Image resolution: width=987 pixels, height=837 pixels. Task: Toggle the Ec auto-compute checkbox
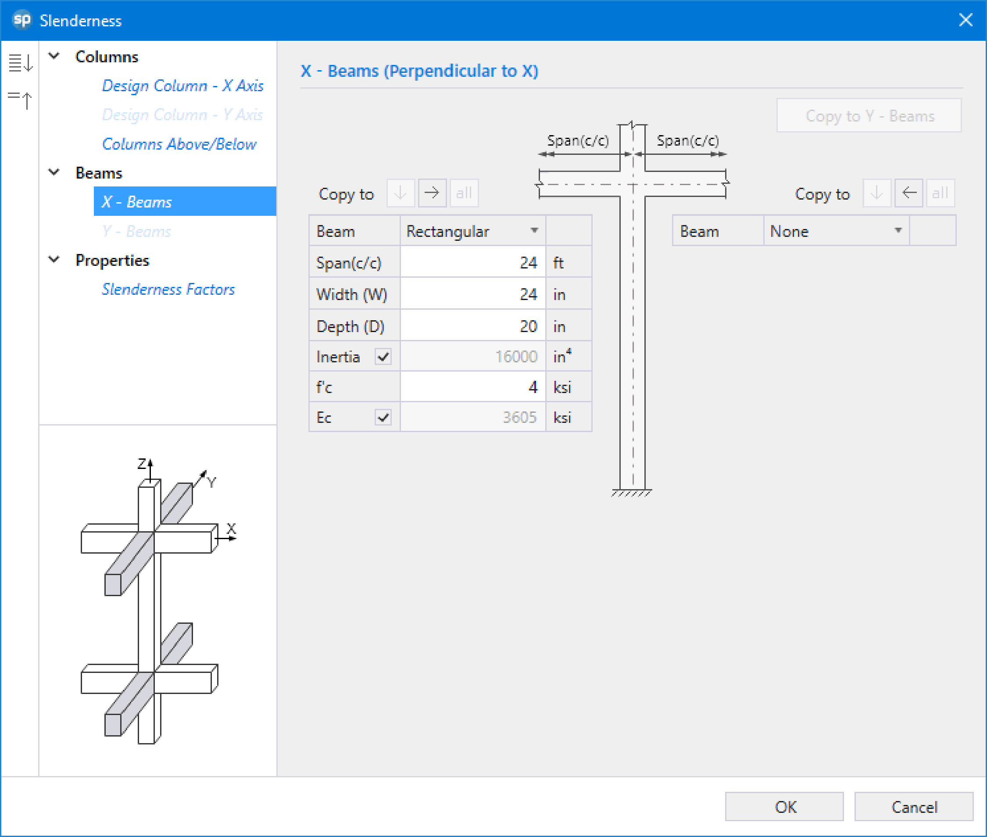[x=383, y=418]
